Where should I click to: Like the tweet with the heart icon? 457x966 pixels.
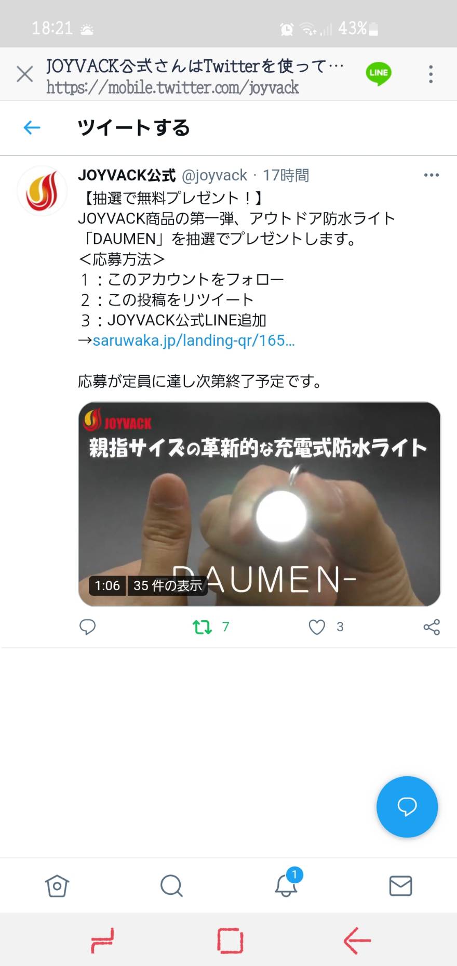(x=317, y=627)
